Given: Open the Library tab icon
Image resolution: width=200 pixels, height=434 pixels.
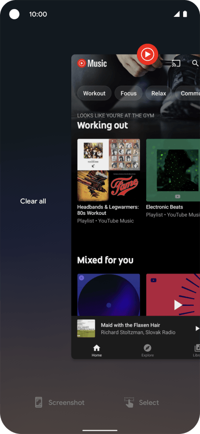Looking at the screenshot, I should coord(197,348).
